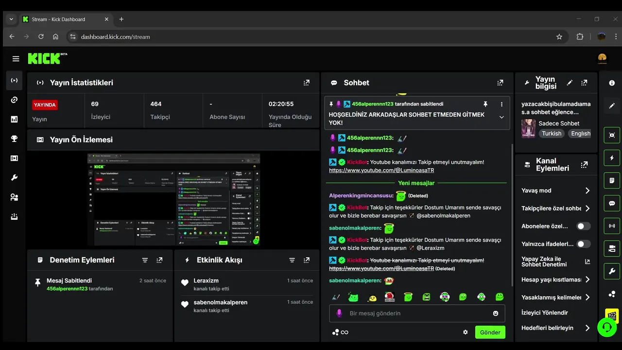The height and width of the screenshot is (350, 622).
Task: Pop out the Sohbet chat panel
Action: pyautogui.click(x=500, y=83)
